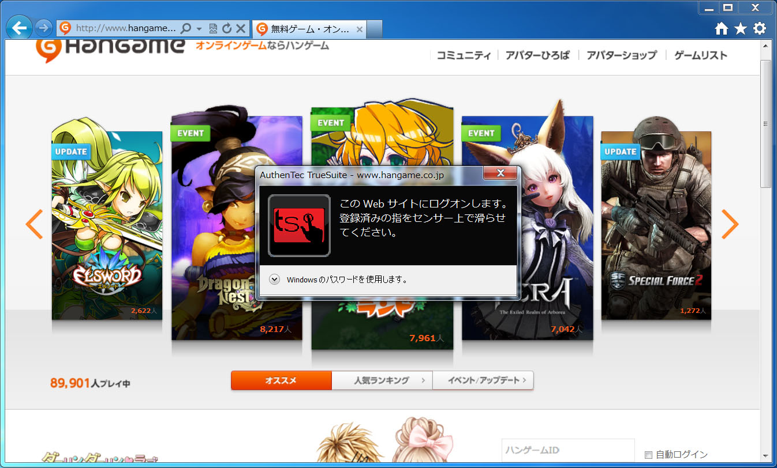Image resolution: width=777 pixels, height=468 pixels.
Task: Click the EVENT badge on the TERA card
Action: point(481,133)
